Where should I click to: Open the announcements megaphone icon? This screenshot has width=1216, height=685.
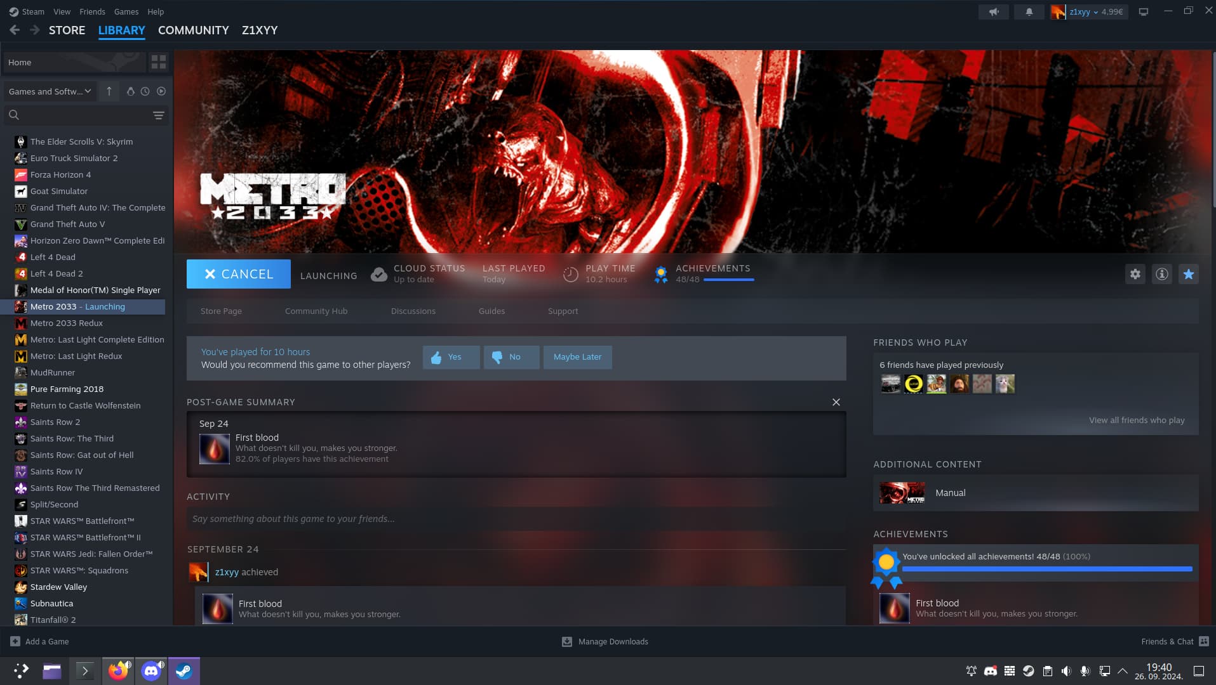point(994,11)
